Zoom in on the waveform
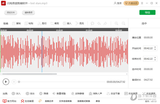This screenshot has width=160, height=104. [x=116, y=24]
